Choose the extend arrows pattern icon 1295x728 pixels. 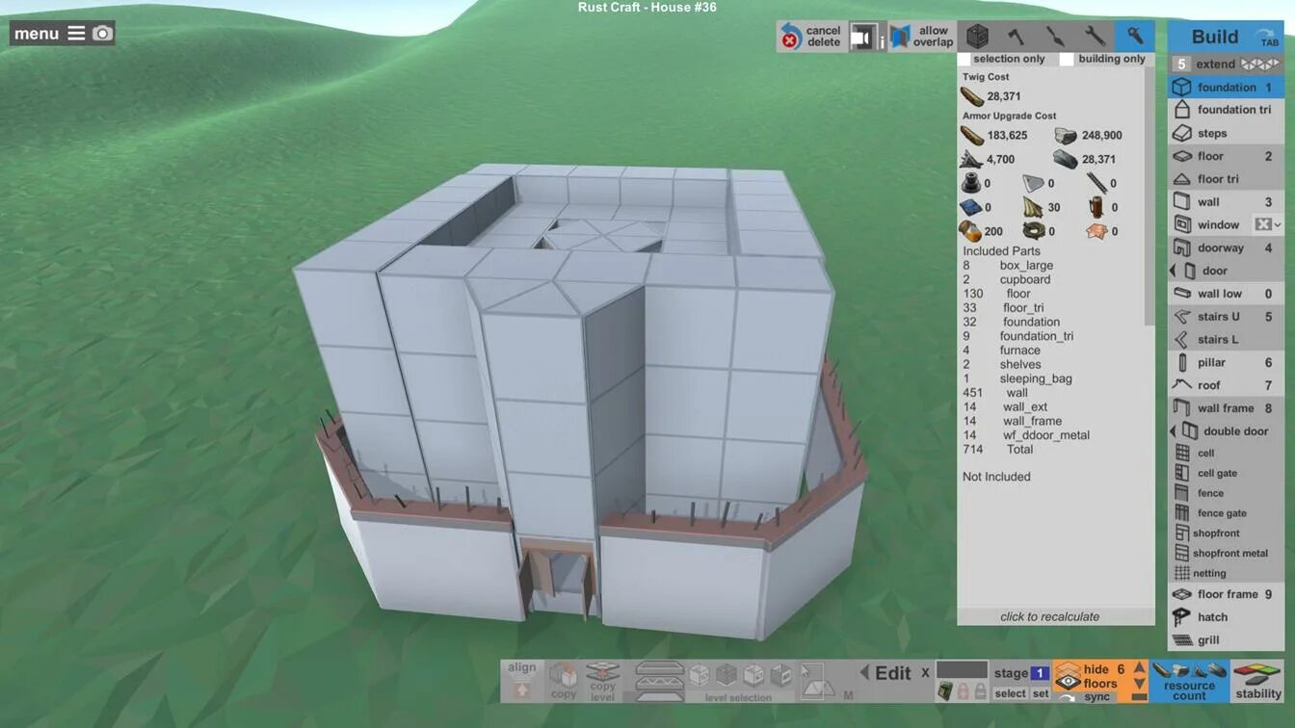[1261, 65]
